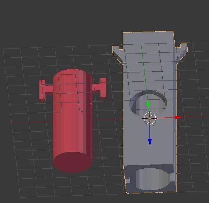Screen dimensions: 209x203
Task: Click the white circle at gizmo center
Action: (x=150, y=118)
